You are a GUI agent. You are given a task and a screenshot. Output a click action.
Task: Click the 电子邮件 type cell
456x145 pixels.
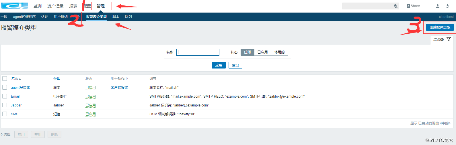tap(60, 96)
